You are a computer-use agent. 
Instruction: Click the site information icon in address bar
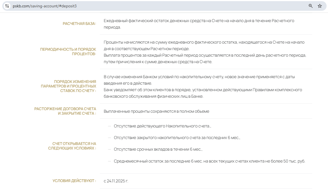tap(7, 6)
